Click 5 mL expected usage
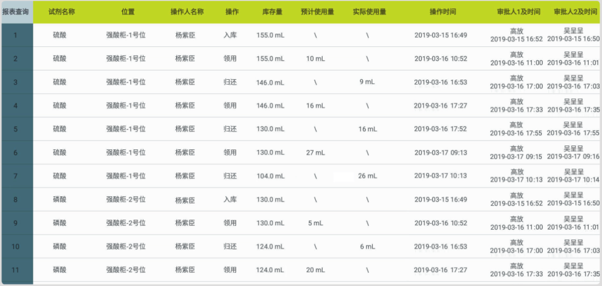 [315, 223]
